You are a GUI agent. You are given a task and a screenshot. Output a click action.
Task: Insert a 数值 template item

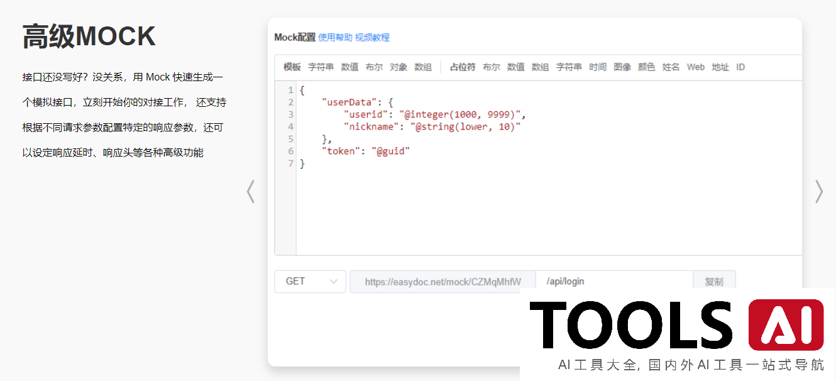[349, 67]
